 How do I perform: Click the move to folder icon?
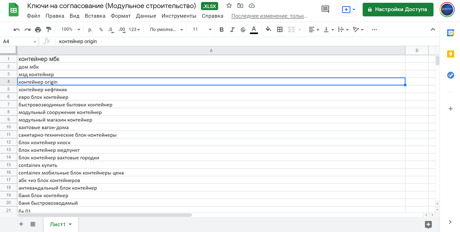[x=240, y=6]
